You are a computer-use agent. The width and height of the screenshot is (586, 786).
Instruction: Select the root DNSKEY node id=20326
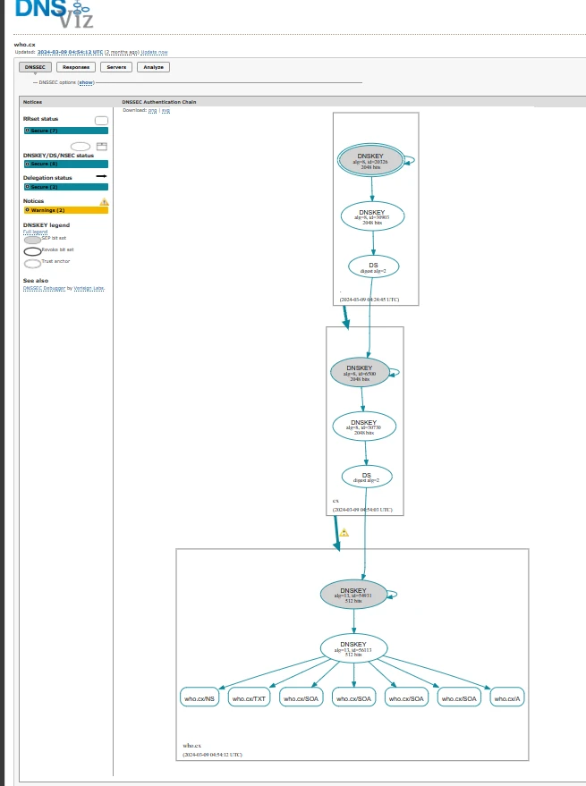(x=371, y=160)
